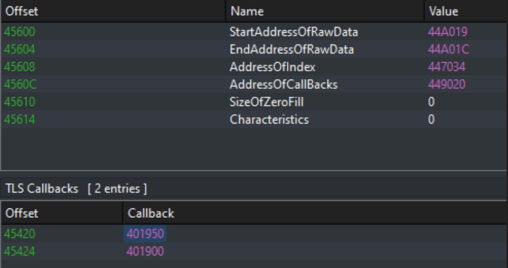Click the value 44A01C

(448, 49)
